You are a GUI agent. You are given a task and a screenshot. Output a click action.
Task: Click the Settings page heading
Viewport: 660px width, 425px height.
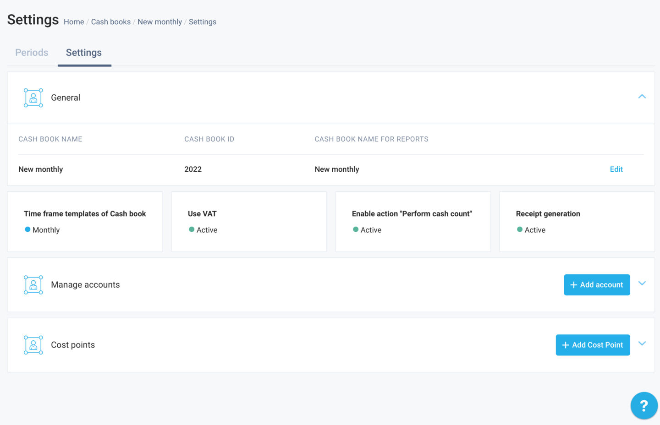[x=33, y=20]
